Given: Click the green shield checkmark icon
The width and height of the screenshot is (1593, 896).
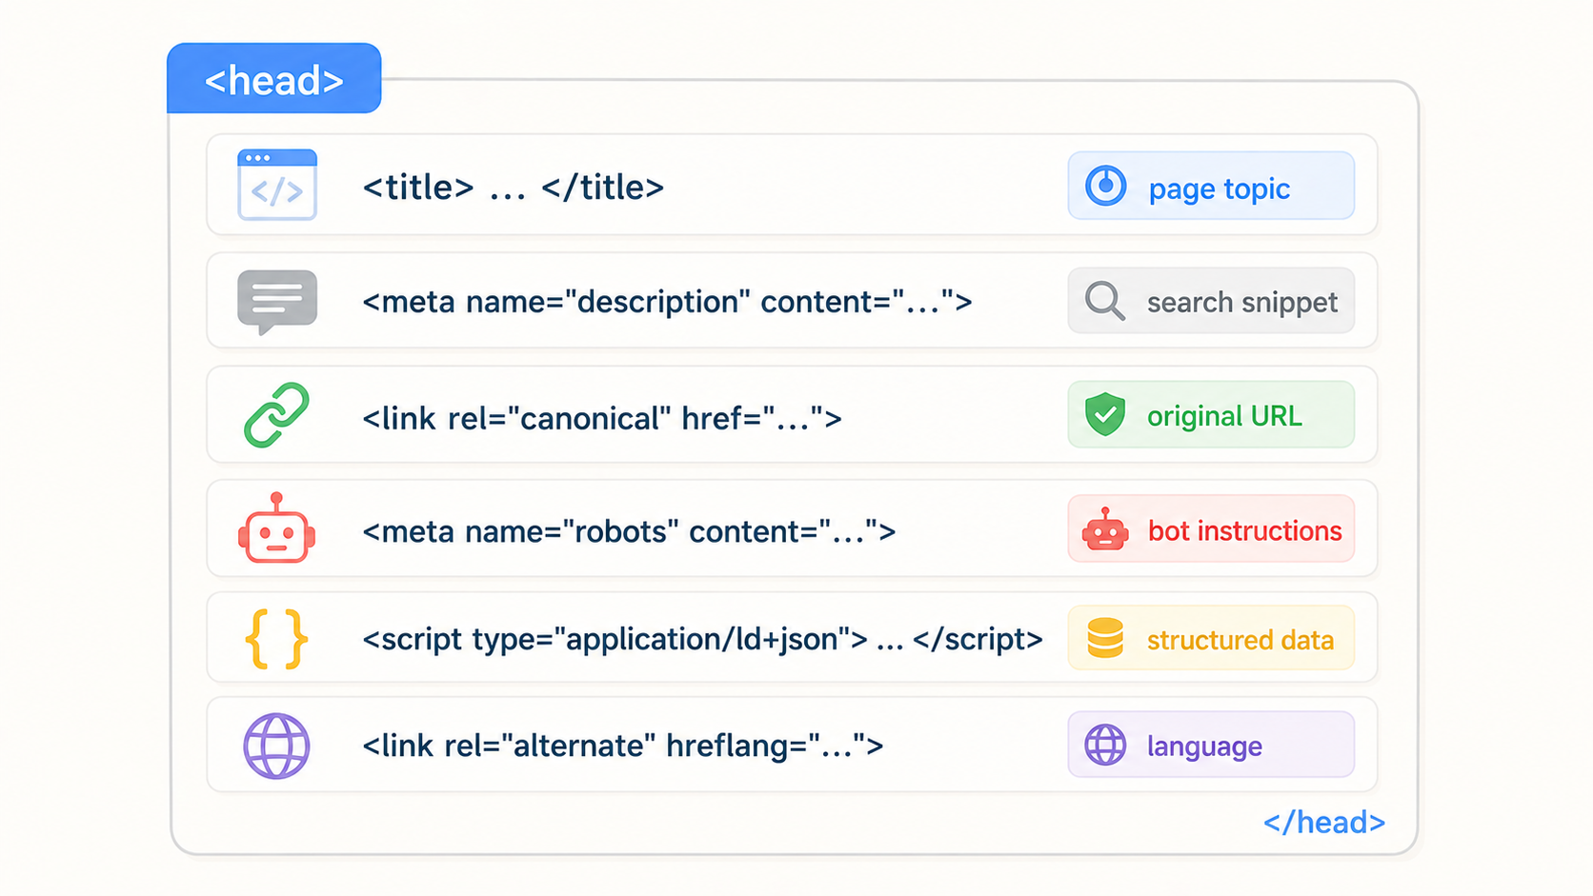Looking at the screenshot, I should [x=1105, y=414].
